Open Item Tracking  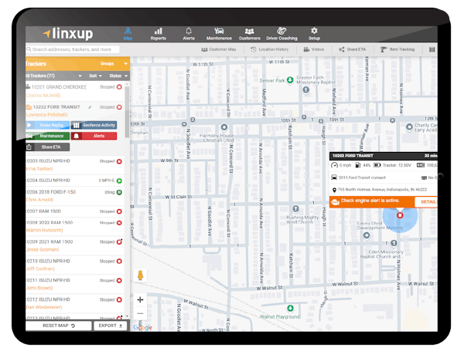point(397,49)
